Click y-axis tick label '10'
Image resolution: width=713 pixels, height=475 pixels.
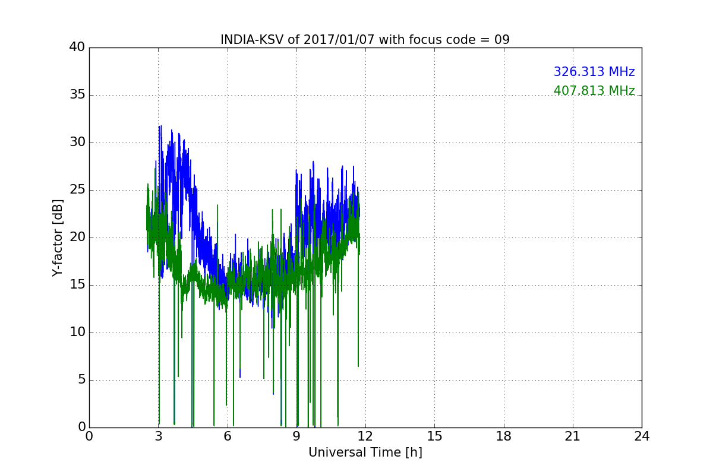77,332
